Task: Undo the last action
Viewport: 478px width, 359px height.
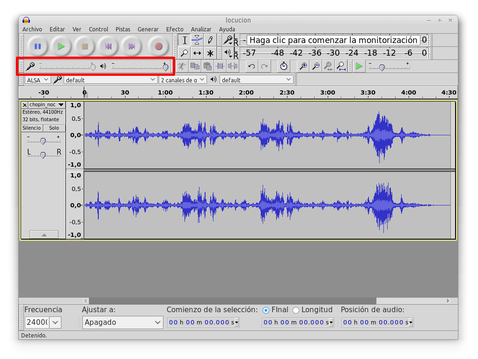Action: tap(251, 66)
